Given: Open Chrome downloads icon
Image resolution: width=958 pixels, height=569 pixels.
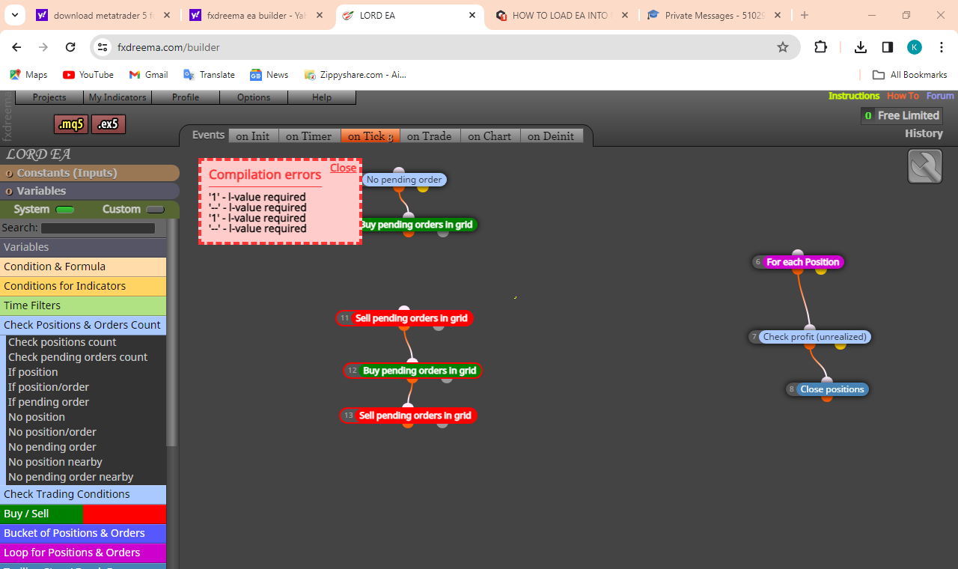Looking at the screenshot, I should 861,47.
